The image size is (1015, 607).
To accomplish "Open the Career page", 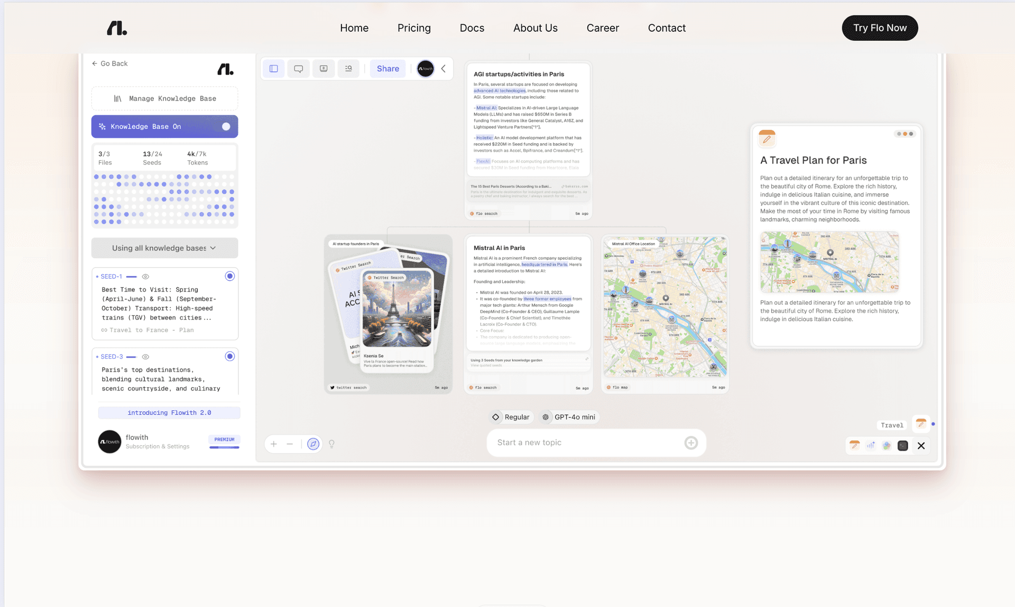I will pyautogui.click(x=603, y=28).
